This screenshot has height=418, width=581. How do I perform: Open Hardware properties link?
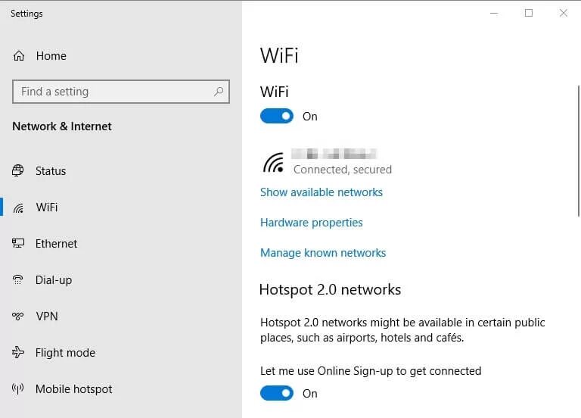click(x=311, y=223)
